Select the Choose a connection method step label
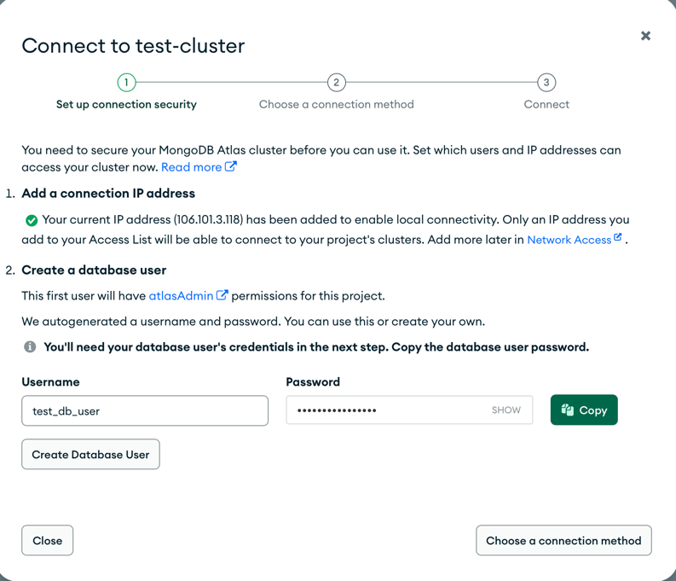This screenshot has width=676, height=581. coord(336,104)
